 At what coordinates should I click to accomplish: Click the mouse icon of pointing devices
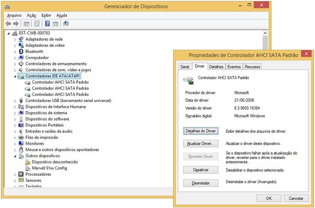[x=21, y=150]
